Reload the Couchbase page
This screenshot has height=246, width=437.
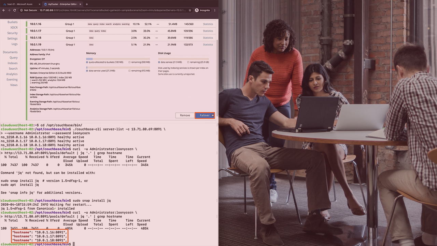coord(14,10)
